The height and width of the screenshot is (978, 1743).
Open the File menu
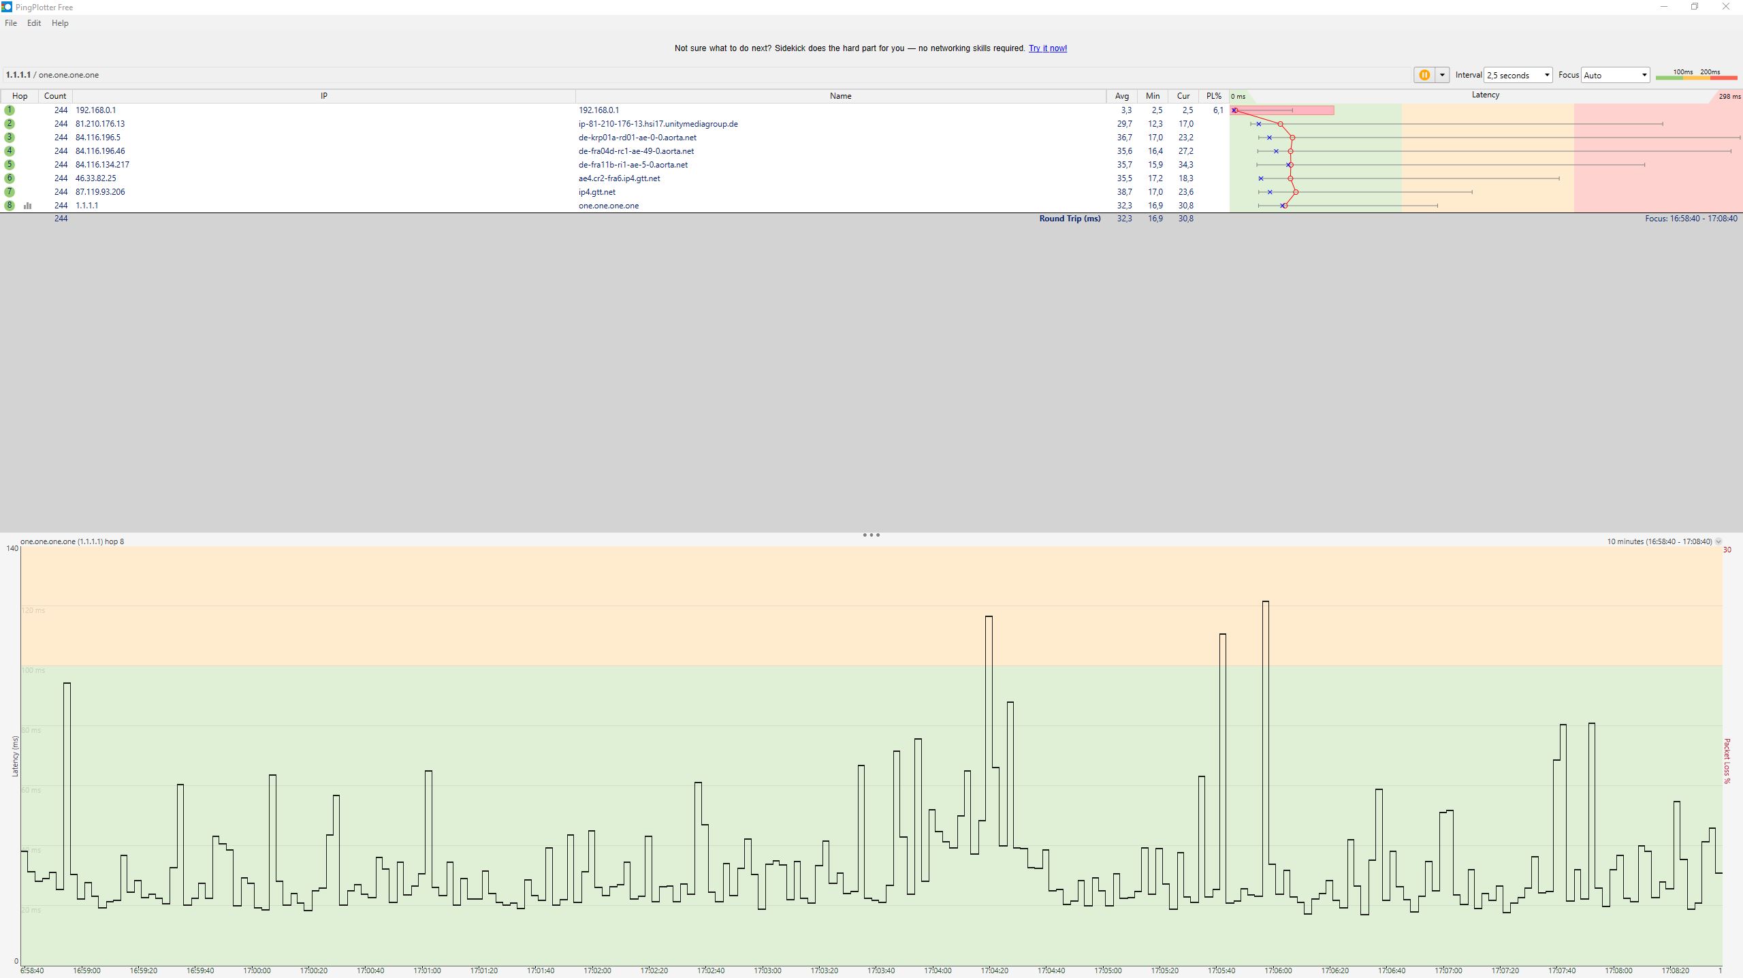tap(11, 23)
